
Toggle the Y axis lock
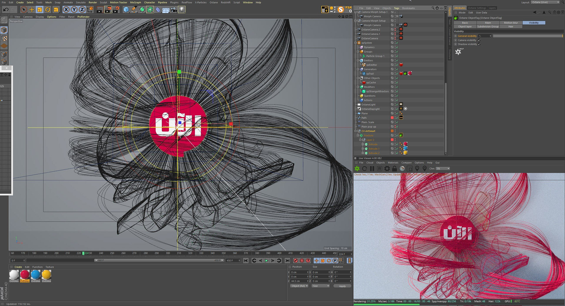pyautogui.click(x=74, y=10)
